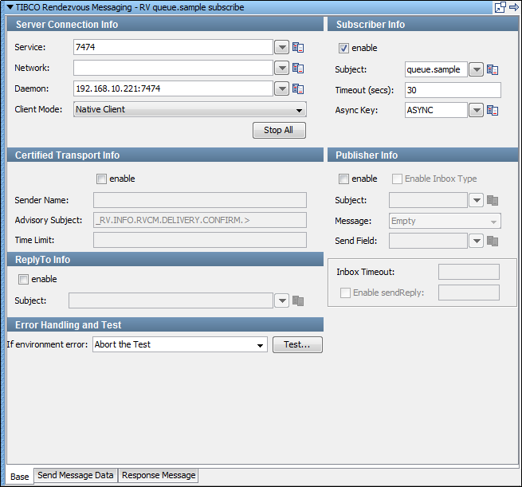Screen dimensions: 522x487
Task: Click the Subscriber Subject queue.sample field
Action: click(436, 69)
